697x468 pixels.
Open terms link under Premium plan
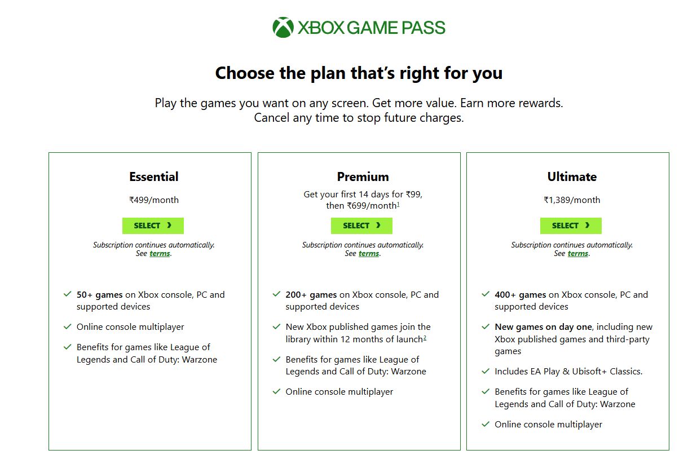369,254
